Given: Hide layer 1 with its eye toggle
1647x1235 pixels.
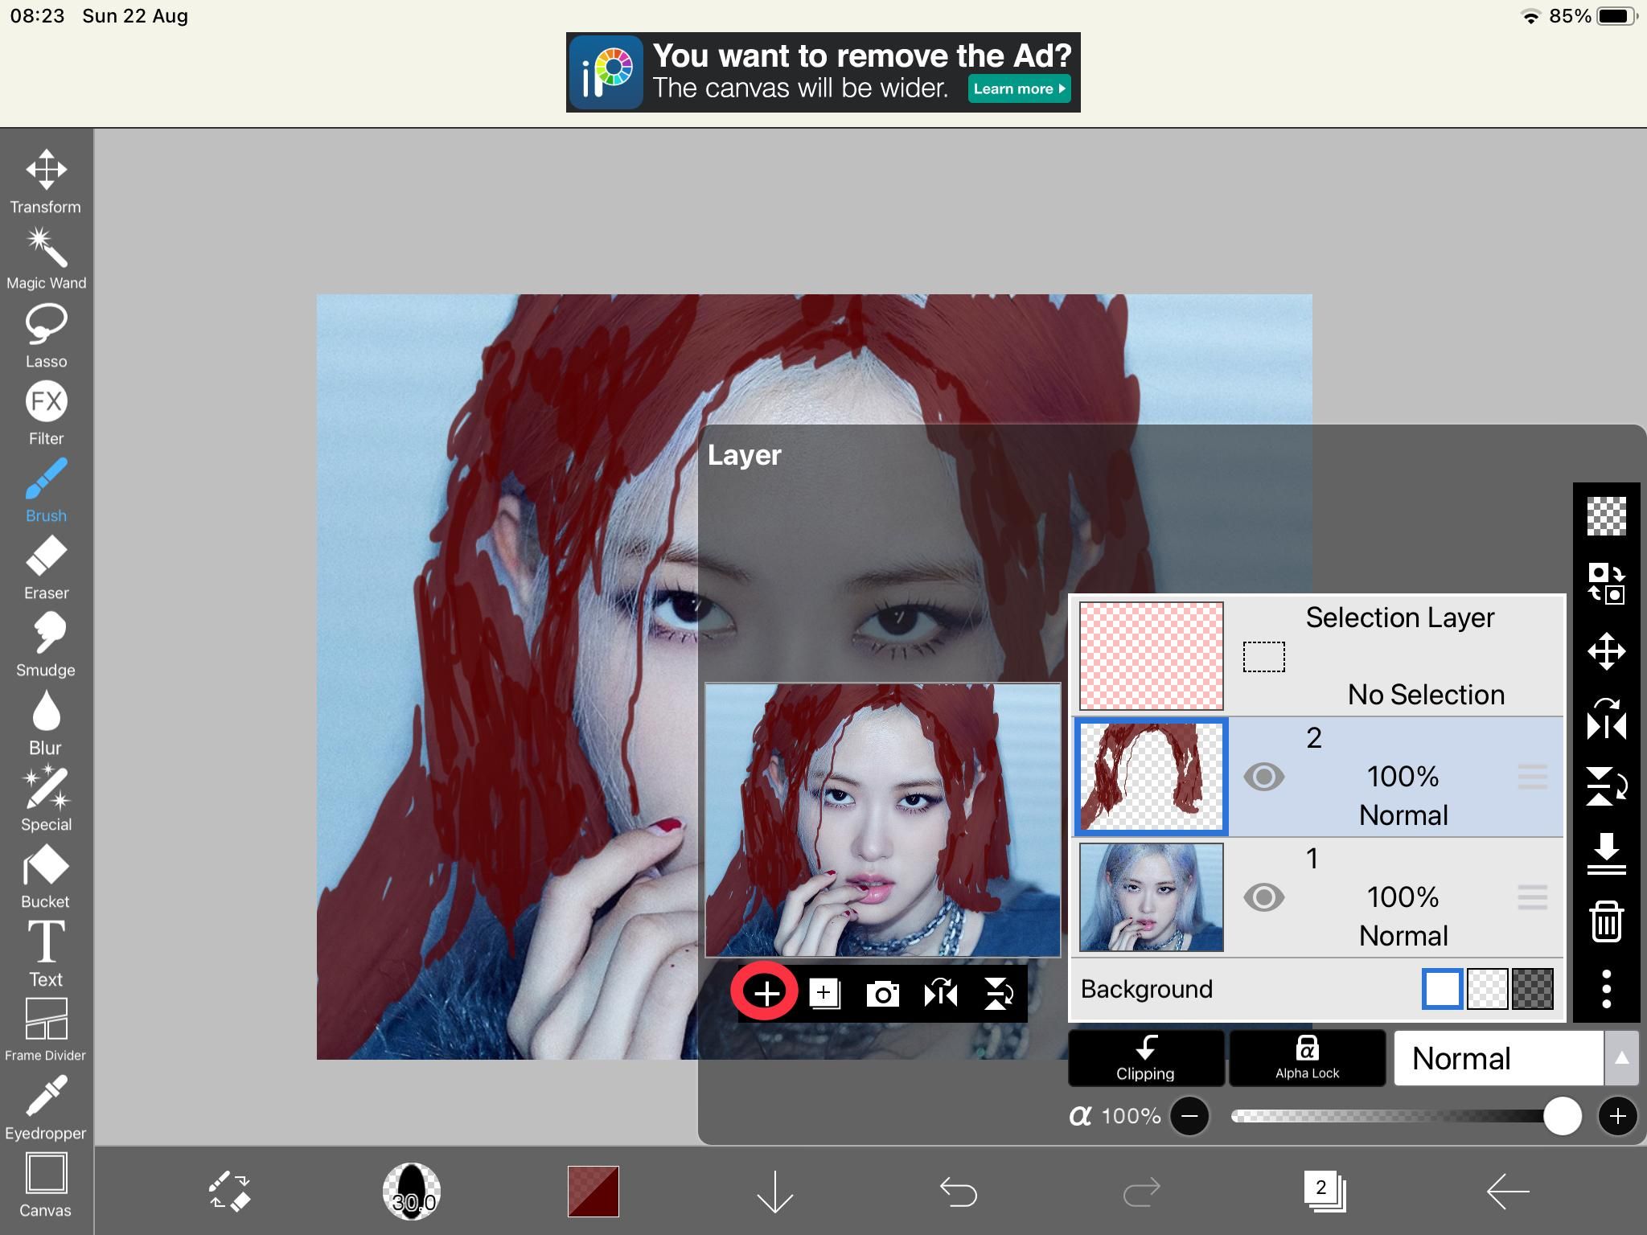Looking at the screenshot, I should pos(1263,897).
